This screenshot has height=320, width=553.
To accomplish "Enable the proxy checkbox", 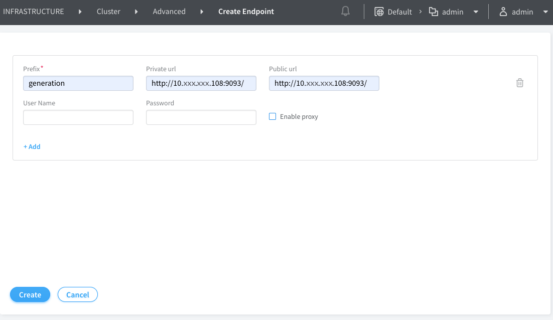I will (273, 116).
